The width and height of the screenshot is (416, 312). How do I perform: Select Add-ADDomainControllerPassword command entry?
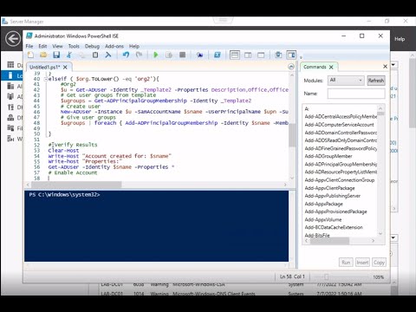[x=341, y=133]
